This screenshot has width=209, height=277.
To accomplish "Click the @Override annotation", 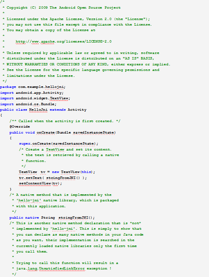I will point(20,126).
